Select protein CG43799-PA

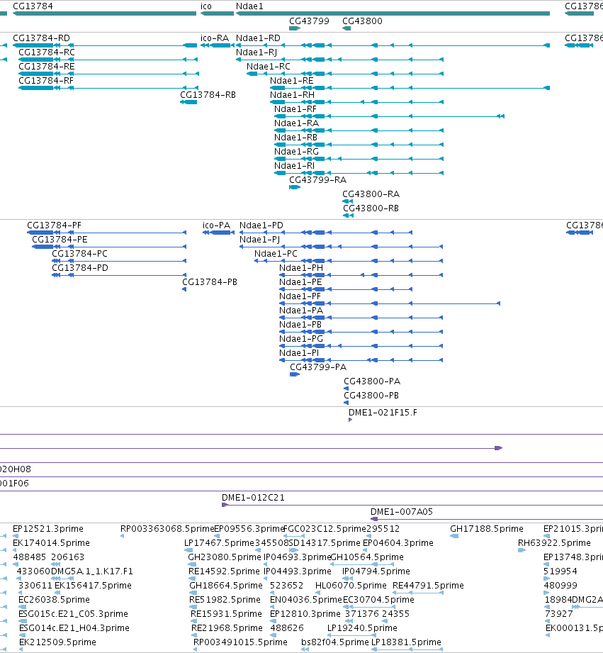tap(318, 367)
